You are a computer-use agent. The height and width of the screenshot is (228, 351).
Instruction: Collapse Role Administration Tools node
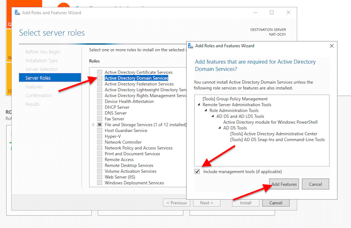pyautogui.click(x=206, y=110)
